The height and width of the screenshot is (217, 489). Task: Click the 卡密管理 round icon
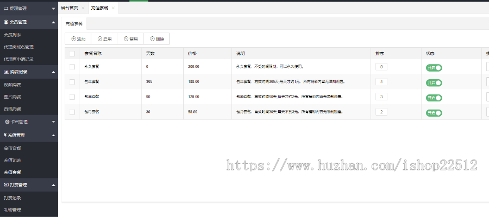tap(7, 122)
